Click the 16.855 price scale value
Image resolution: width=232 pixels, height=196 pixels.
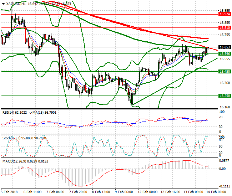[x=225, y=23]
